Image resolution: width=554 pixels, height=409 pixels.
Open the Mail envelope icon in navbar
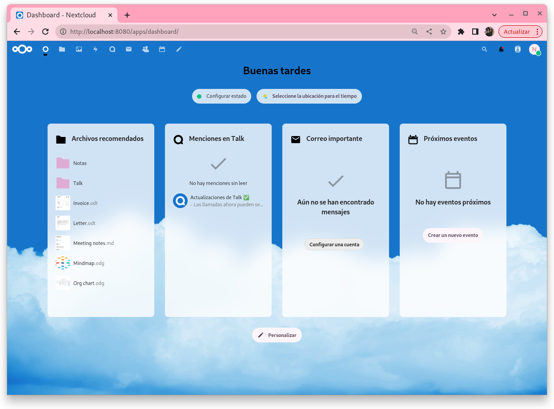point(128,49)
